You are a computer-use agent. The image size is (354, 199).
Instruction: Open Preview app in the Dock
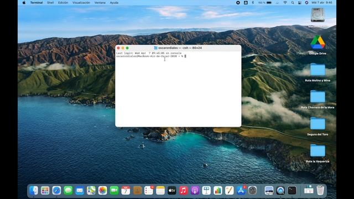point(269,190)
